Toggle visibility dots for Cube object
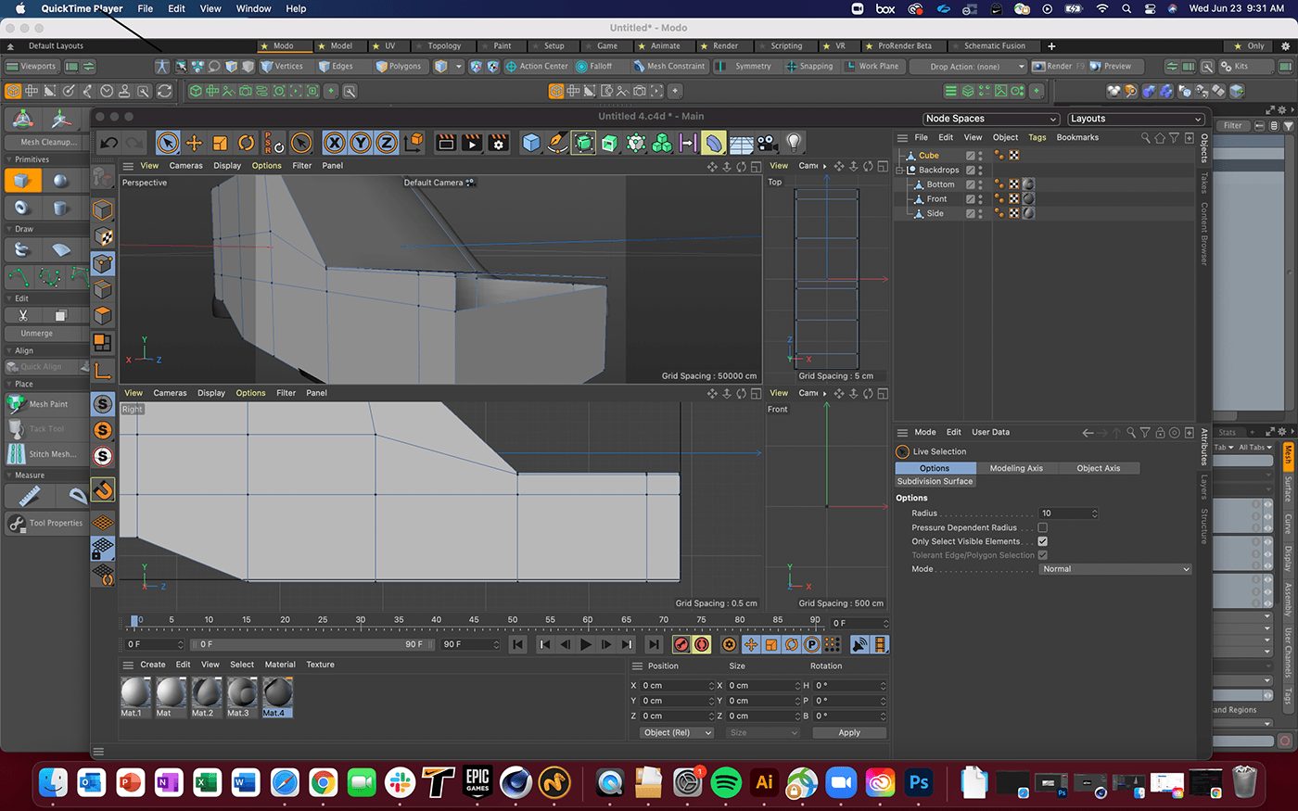Screen dimensions: 1298x811 click(981, 156)
